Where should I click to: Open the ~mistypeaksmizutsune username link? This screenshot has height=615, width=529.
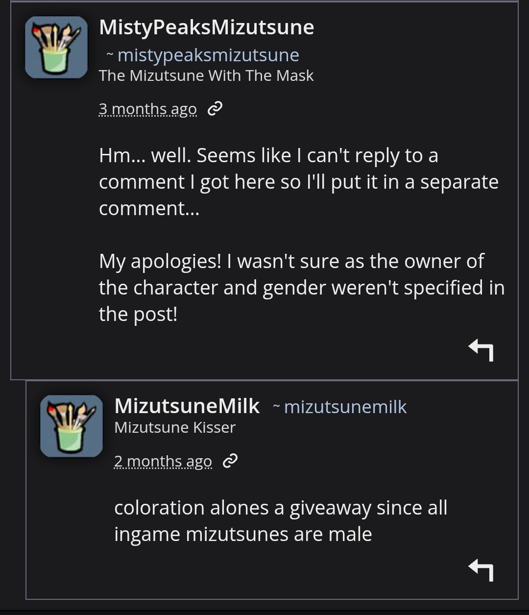[208, 55]
